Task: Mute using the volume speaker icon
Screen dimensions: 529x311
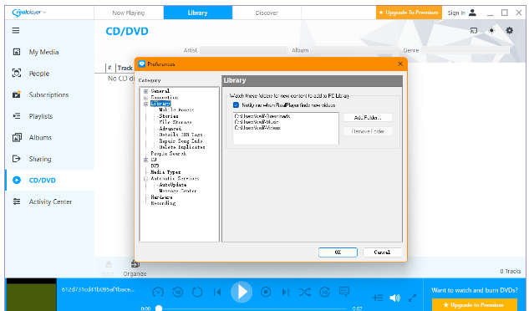Action: pyautogui.click(x=394, y=298)
